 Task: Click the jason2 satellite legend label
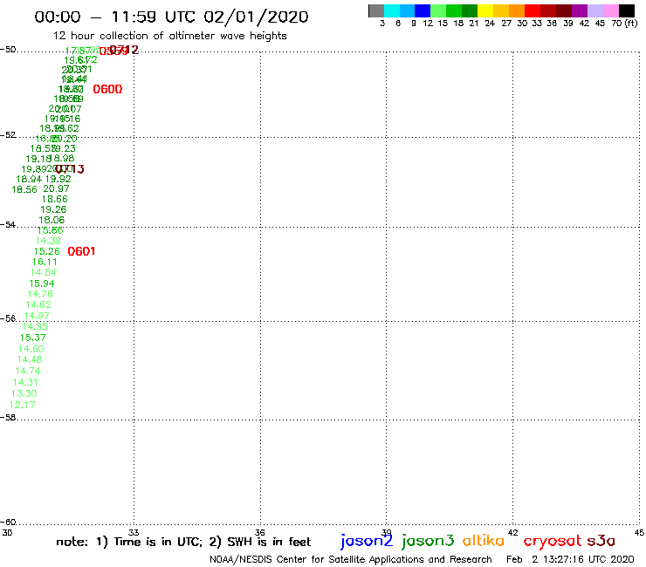(x=367, y=542)
